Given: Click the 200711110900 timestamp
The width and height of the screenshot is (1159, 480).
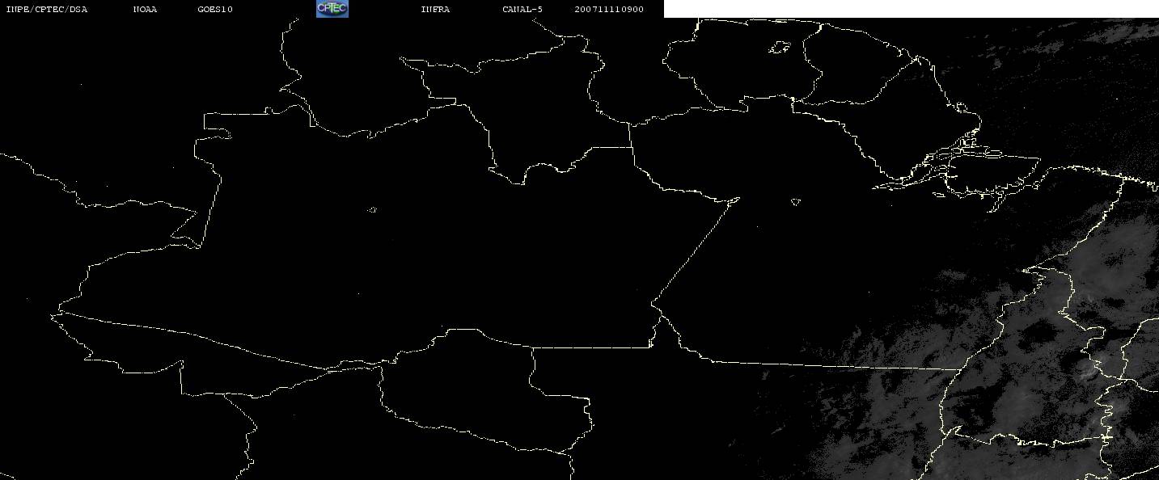Looking at the screenshot, I should pos(610,10).
